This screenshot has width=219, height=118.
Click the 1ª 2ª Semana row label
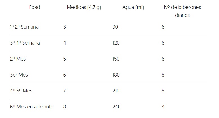[24, 27]
